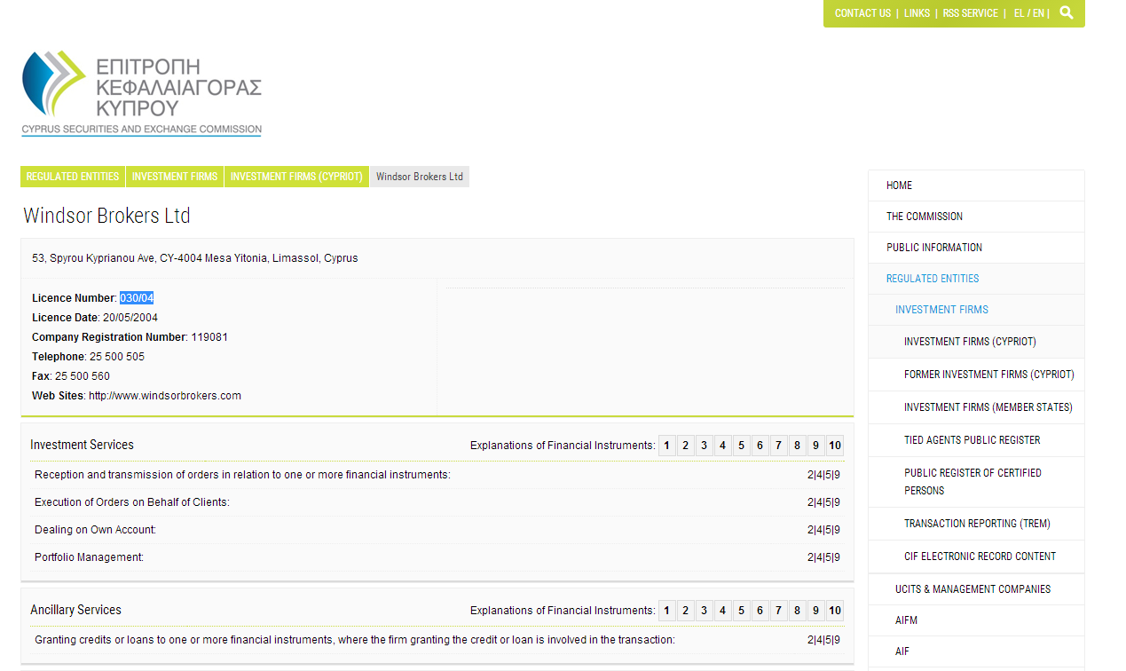Switch language to EN
1126x671 pixels.
click(x=1038, y=13)
